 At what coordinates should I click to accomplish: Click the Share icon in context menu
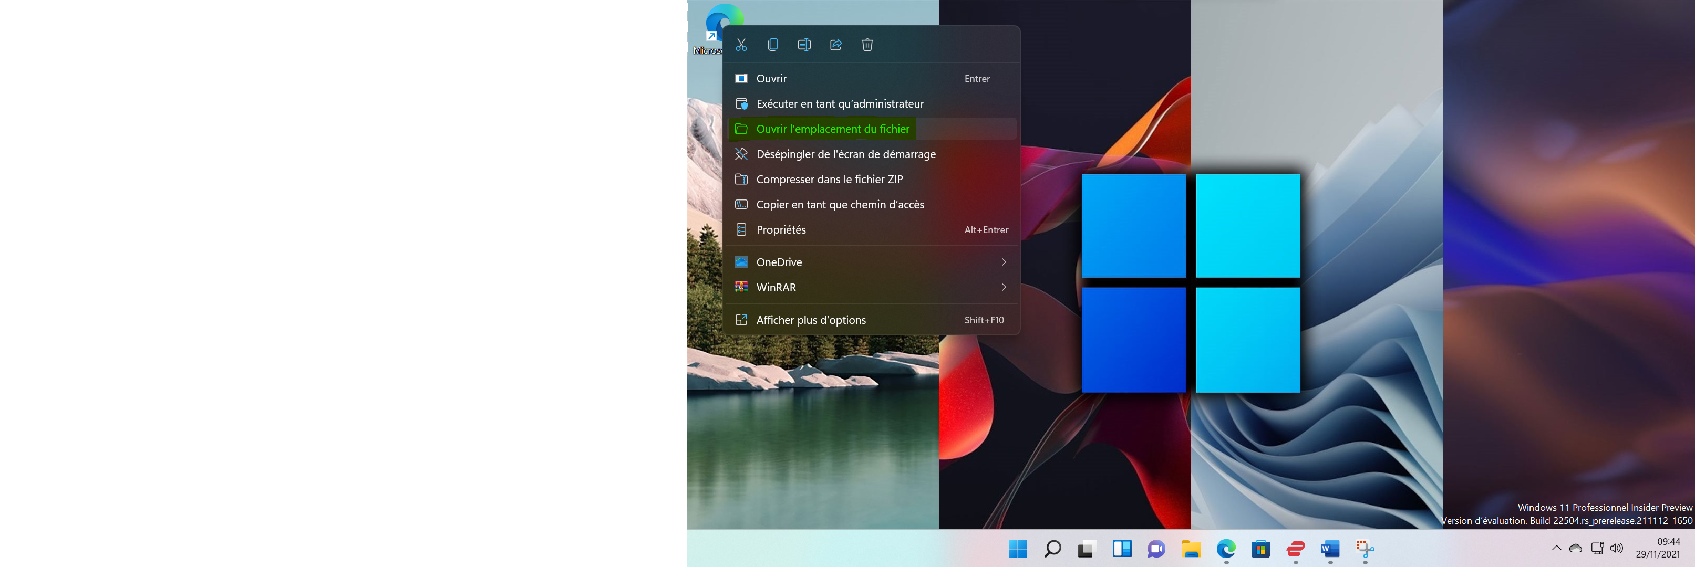(835, 45)
